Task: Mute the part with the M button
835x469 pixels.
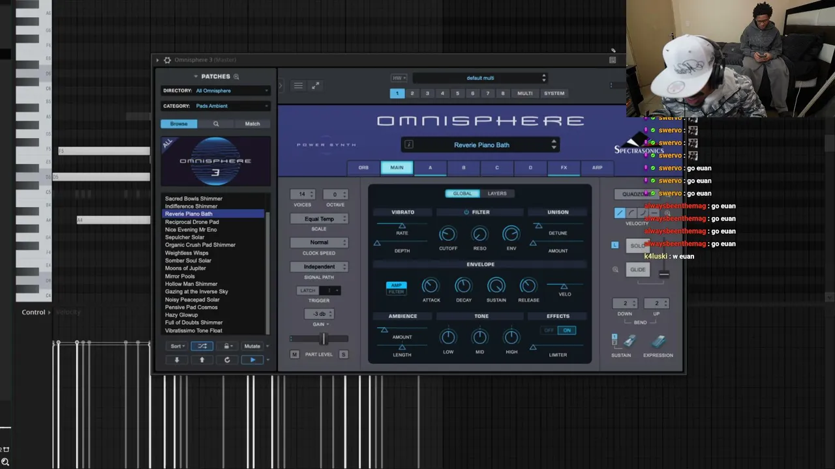Action: tap(295, 354)
